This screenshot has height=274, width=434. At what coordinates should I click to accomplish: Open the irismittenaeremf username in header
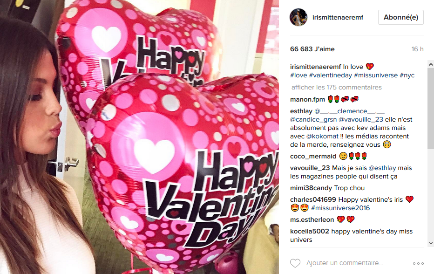(x=338, y=17)
